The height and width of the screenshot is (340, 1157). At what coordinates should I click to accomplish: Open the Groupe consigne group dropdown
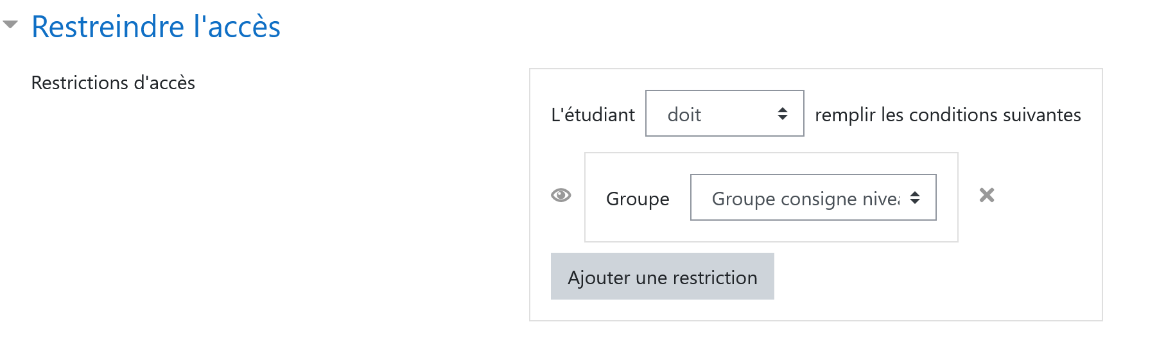pos(813,198)
